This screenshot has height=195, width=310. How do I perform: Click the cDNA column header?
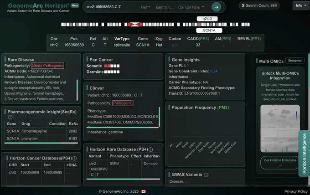72,165
